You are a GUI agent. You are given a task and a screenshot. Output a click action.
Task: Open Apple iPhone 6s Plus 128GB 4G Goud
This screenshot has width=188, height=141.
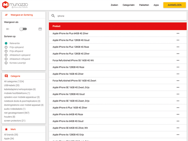click(x=71, y=40)
